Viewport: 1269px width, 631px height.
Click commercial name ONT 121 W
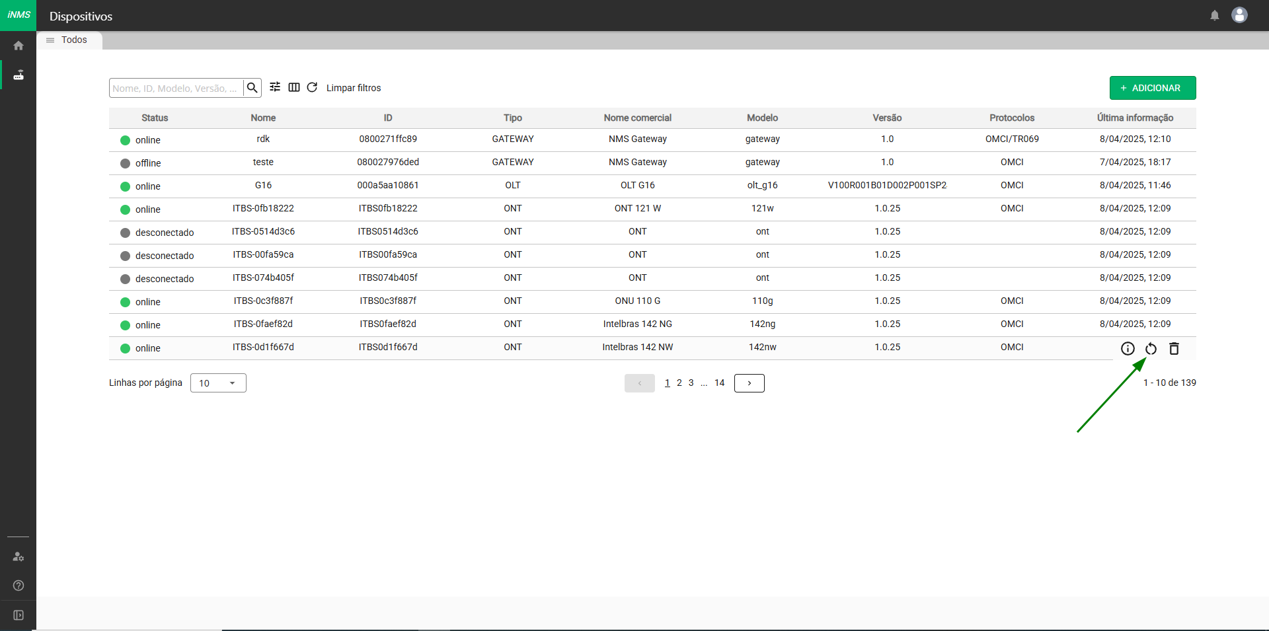[x=638, y=208]
